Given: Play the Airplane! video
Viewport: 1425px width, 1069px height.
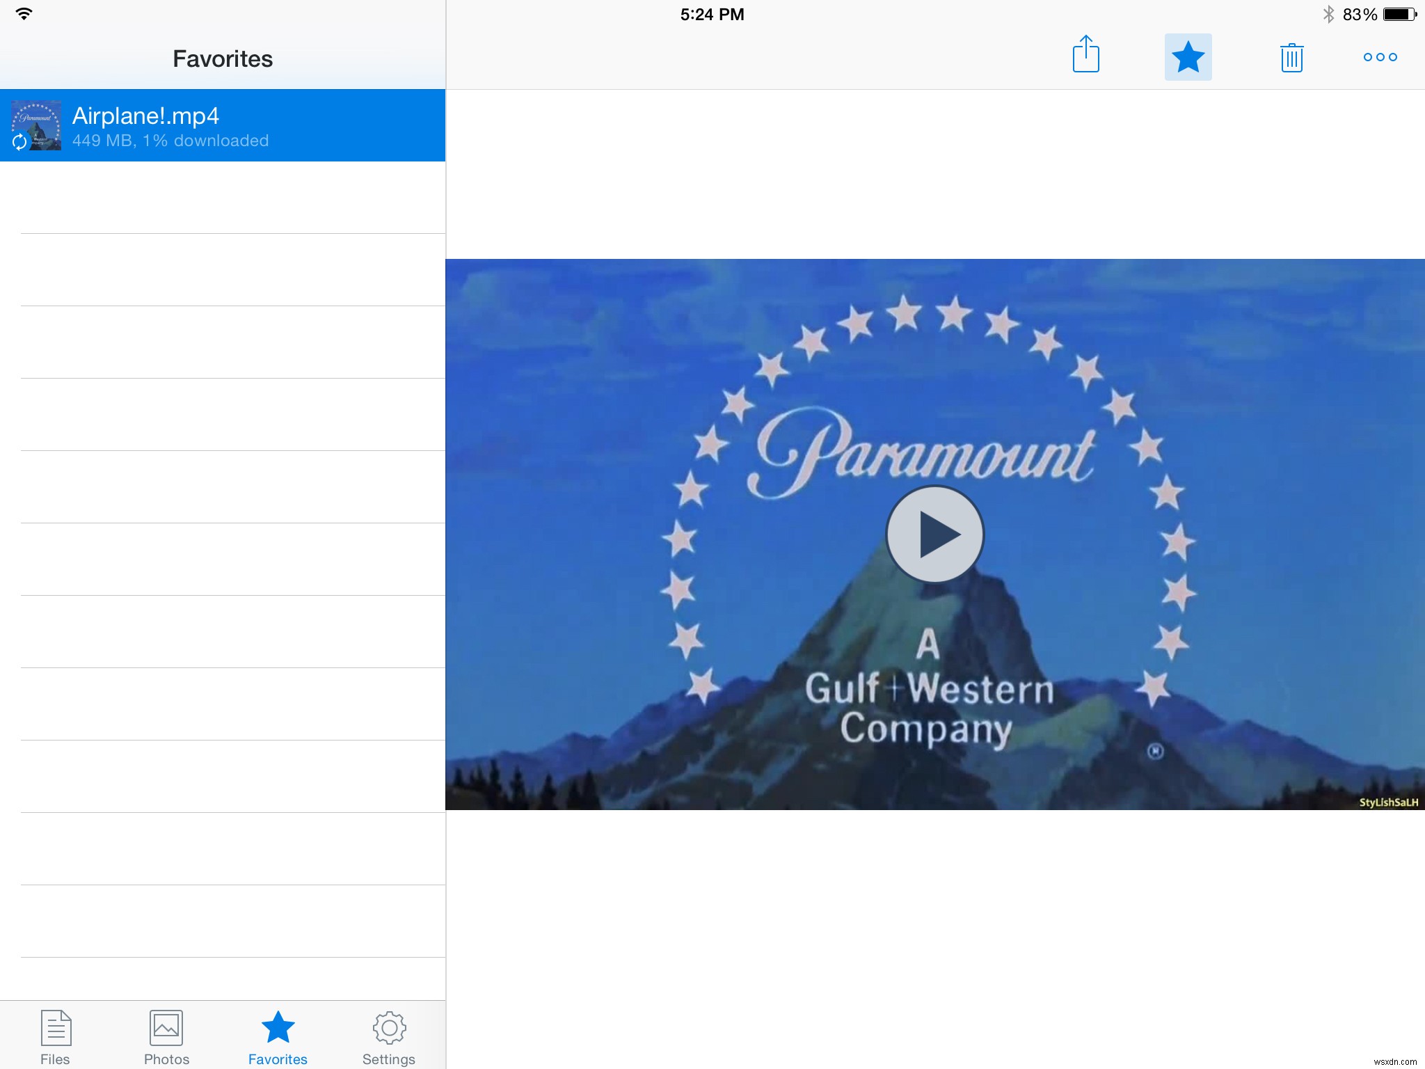Looking at the screenshot, I should point(934,534).
